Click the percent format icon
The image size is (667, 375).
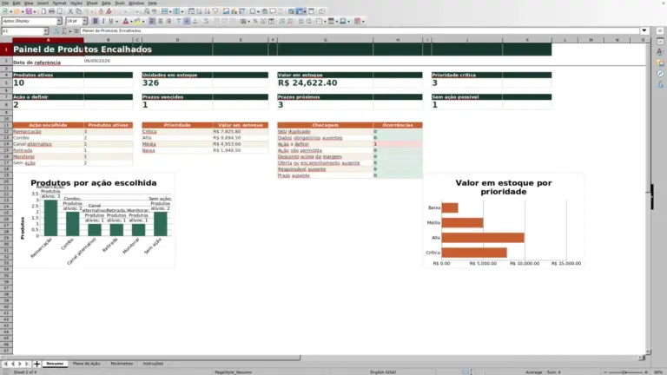click(255, 21)
